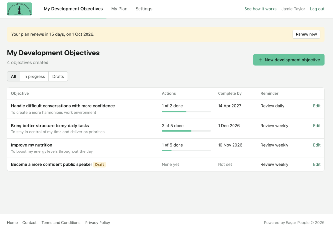Viewport: 333px width, 230px height.
Task: Click the Complete by column header
Action: click(x=230, y=93)
